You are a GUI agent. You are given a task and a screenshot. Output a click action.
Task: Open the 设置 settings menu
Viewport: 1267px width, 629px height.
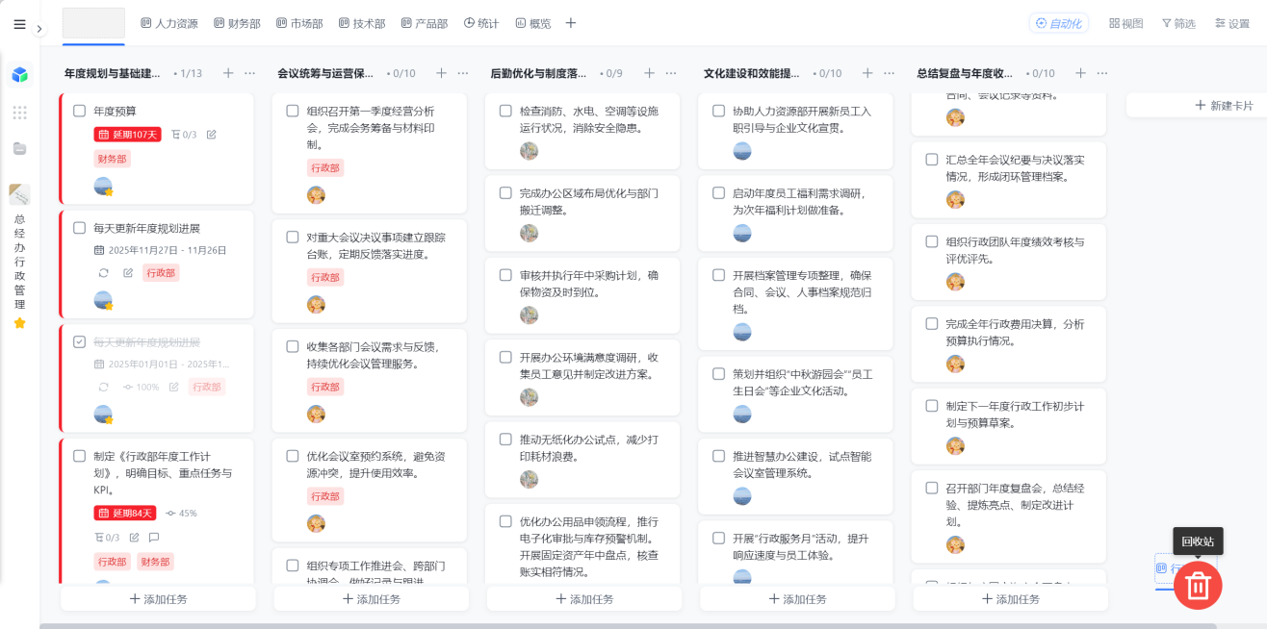click(1231, 23)
